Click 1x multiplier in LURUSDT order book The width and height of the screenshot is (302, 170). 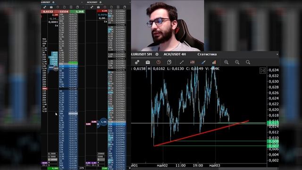[x=56, y=25]
